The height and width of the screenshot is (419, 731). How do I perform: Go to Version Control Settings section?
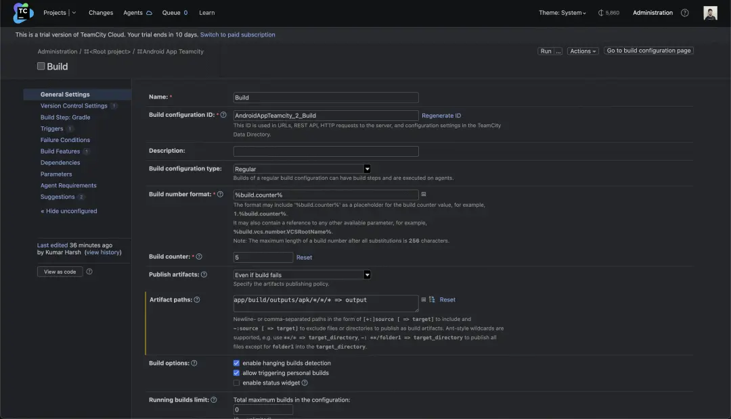tap(74, 106)
